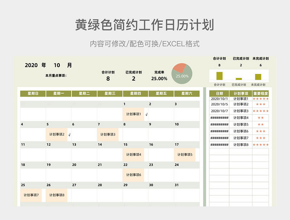The image size is (290, 220).
Task: Click the 星期一 column header
Action: click(58, 93)
